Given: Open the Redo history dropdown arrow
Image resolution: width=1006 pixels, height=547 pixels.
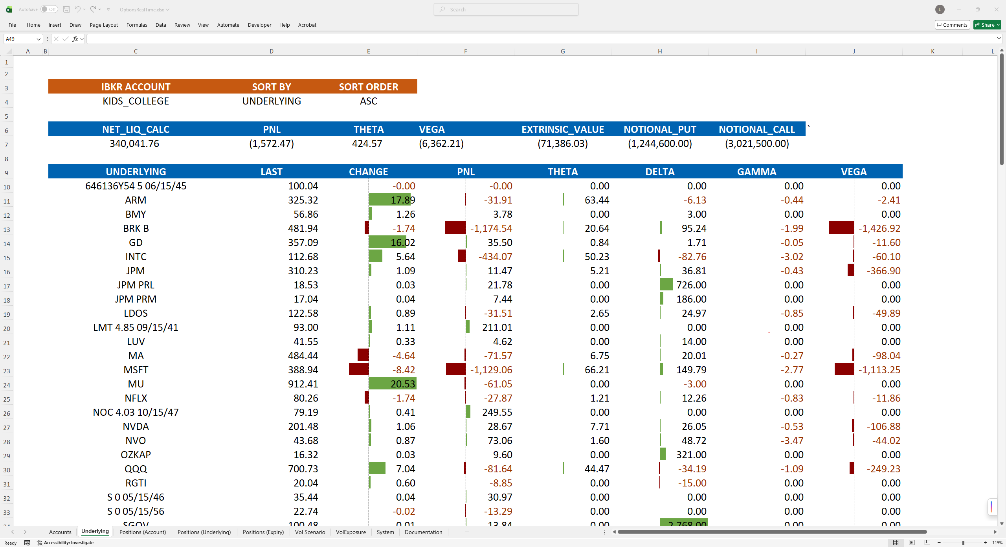Looking at the screenshot, I should tap(100, 9).
